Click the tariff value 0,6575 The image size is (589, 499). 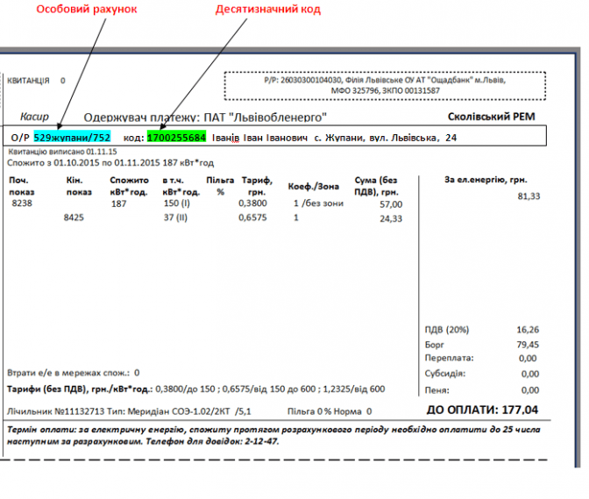(252, 218)
